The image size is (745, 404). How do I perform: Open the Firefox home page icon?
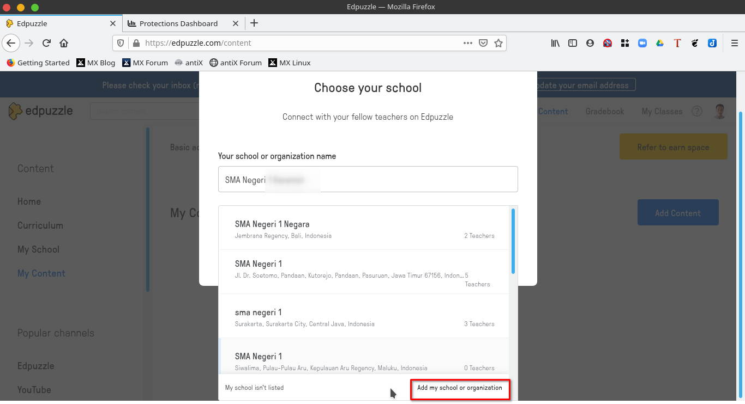(64, 43)
